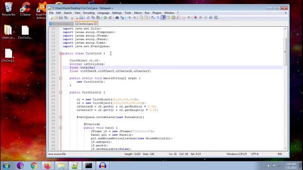Click the green Undo arrow icon
Image resolution: width=303 pixels, height=170 pixels.
[105, 18]
